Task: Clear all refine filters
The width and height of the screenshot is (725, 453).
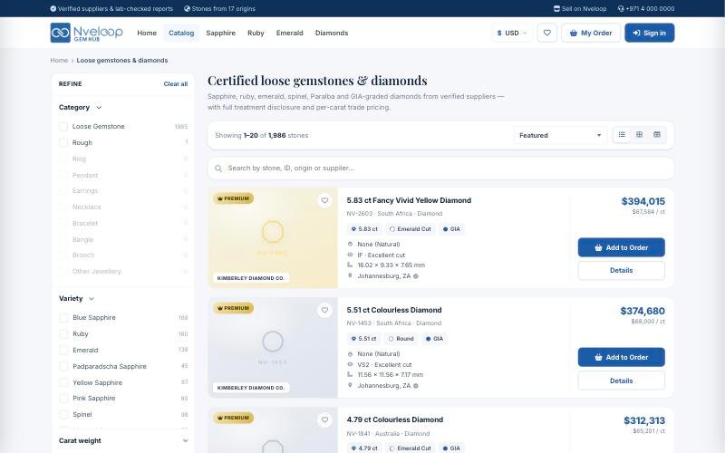Action: pyautogui.click(x=176, y=83)
